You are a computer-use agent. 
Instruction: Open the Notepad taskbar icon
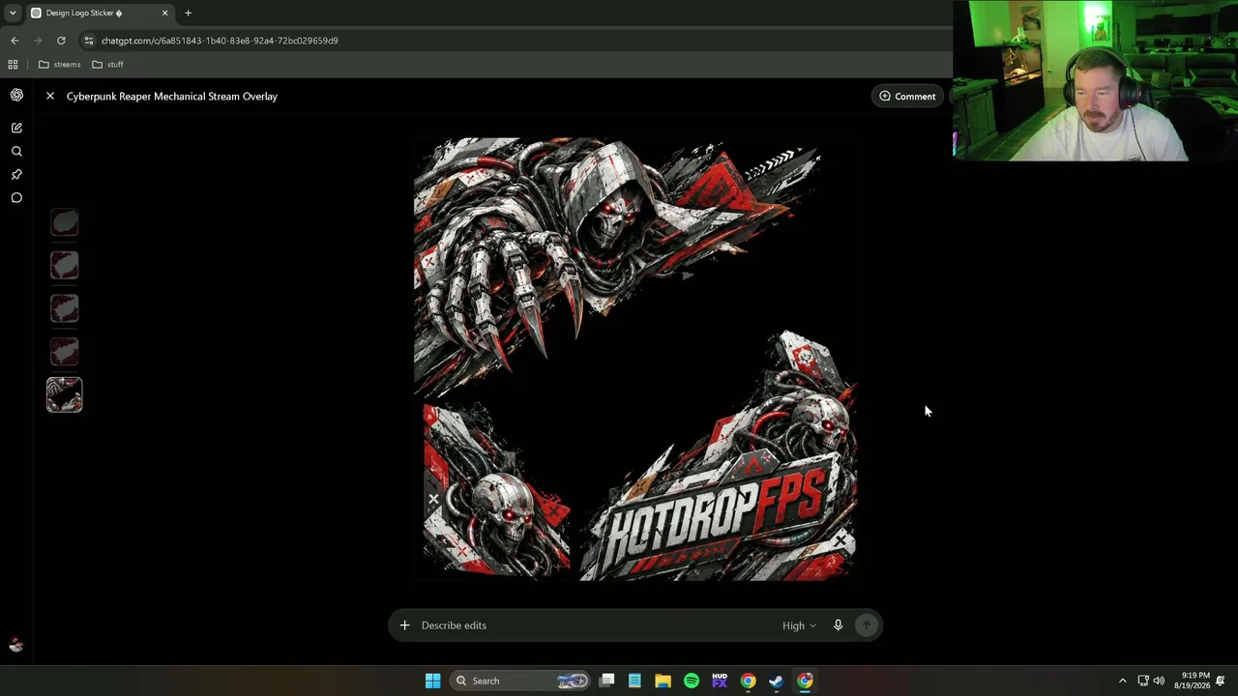point(634,681)
